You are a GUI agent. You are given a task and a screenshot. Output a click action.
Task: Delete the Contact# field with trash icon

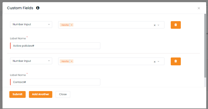point(176,61)
